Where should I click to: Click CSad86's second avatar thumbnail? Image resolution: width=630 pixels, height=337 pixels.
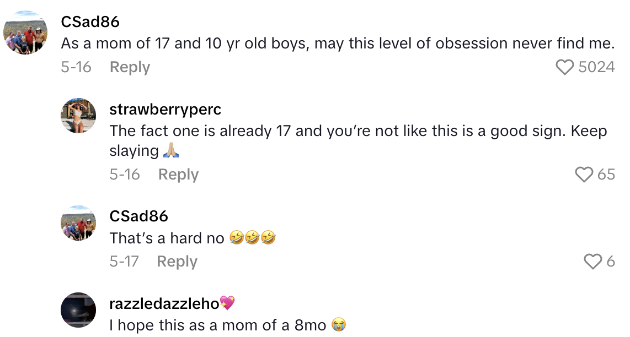(78, 224)
